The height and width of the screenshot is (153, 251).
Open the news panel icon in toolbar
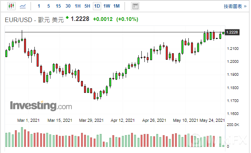(135, 6)
